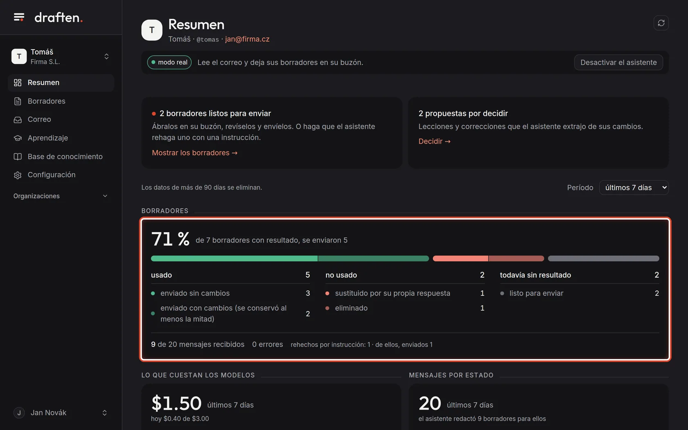Click sustituido por su propia respuesta row
Viewport: 688px width, 430px height.
point(405,293)
